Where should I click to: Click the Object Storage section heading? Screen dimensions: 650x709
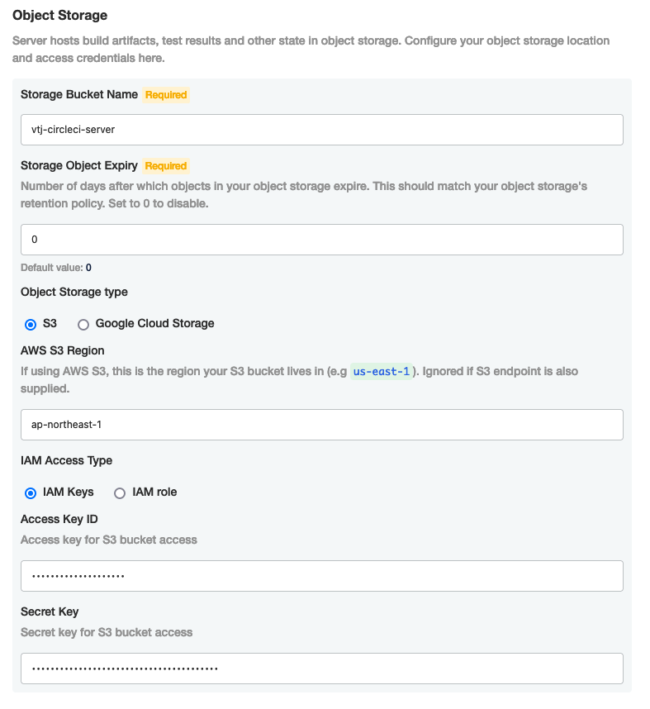click(x=59, y=16)
